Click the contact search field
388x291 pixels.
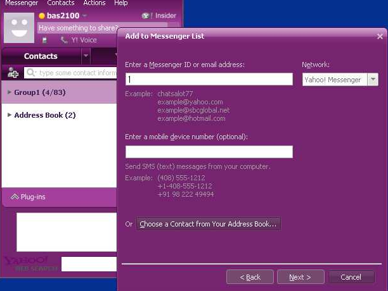[70, 73]
